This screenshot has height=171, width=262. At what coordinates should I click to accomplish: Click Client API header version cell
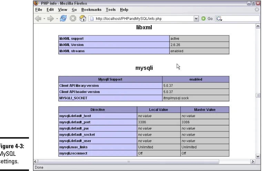coord(110,92)
